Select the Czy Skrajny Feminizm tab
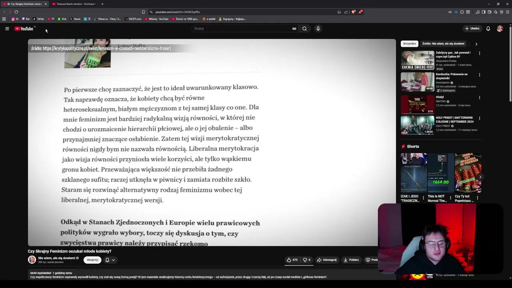This screenshot has width=512, height=288. pyautogui.click(x=24, y=4)
